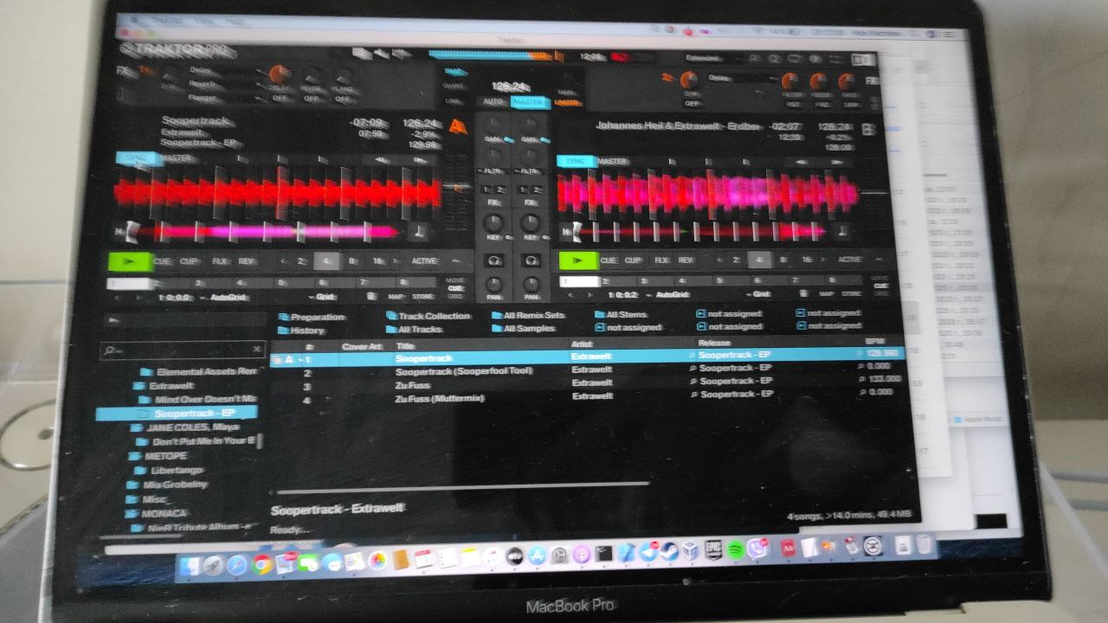Skip to track start on Deck B
The image size is (1108, 623).
[x=565, y=231]
